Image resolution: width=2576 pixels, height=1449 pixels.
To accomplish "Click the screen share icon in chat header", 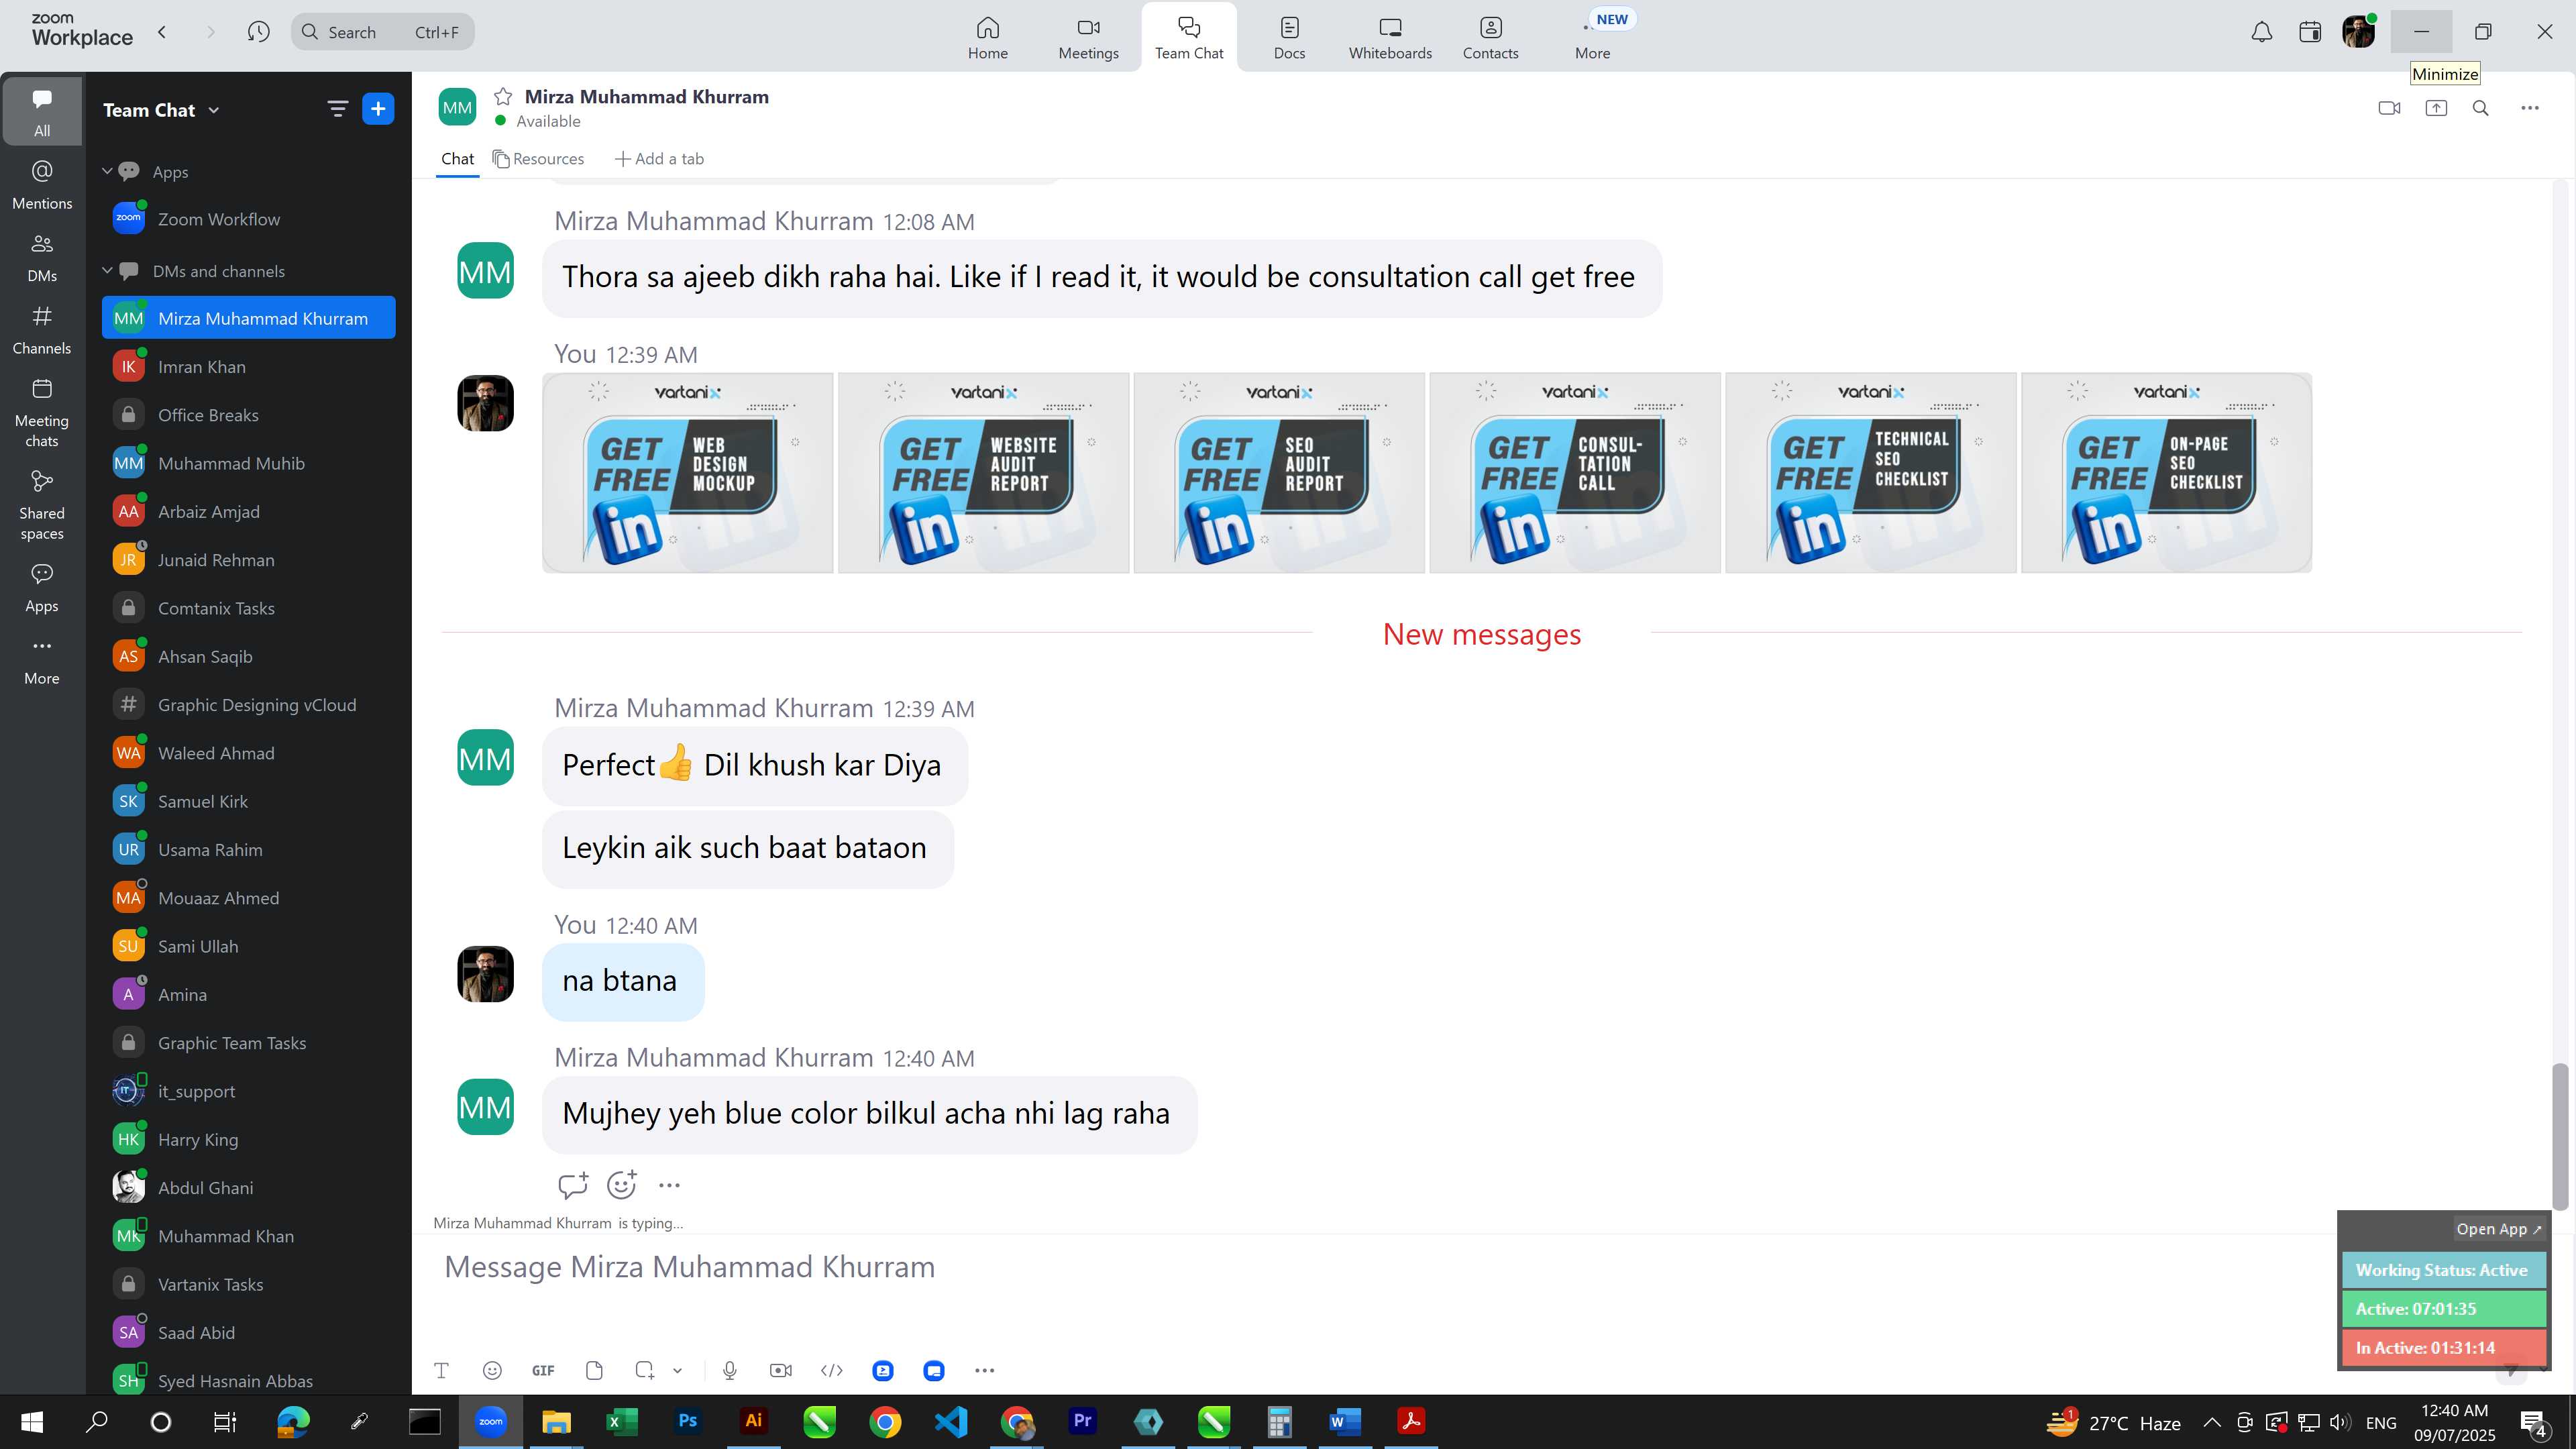I will (2436, 108).
